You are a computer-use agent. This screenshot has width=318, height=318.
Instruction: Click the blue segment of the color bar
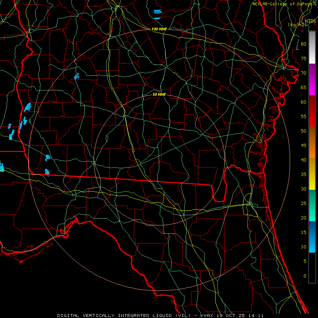point(312,237)
